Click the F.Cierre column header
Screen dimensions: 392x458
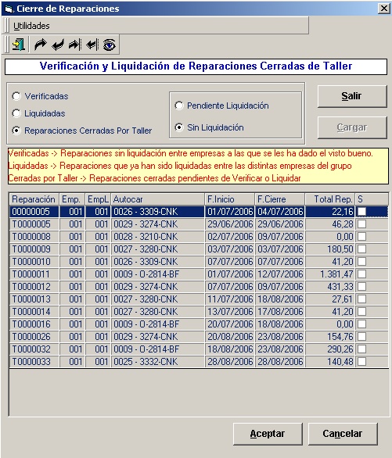[x=280, y=199]
